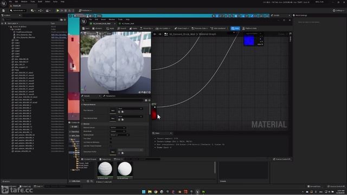
Task: Click Clean Graph in material editor toolbar
Action: tap(182, 29)
